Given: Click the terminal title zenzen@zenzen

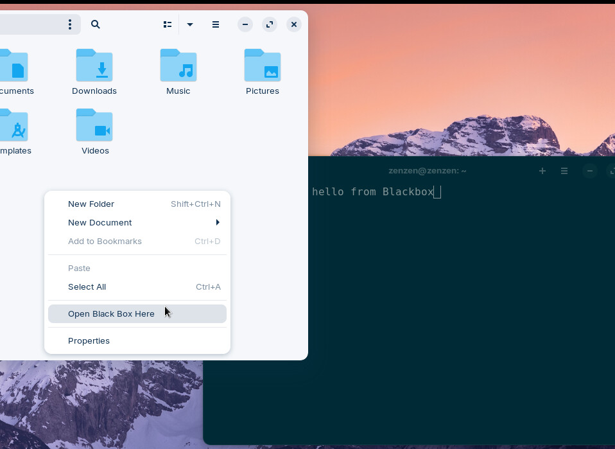Looking at the screenshot, I should 428,171.
